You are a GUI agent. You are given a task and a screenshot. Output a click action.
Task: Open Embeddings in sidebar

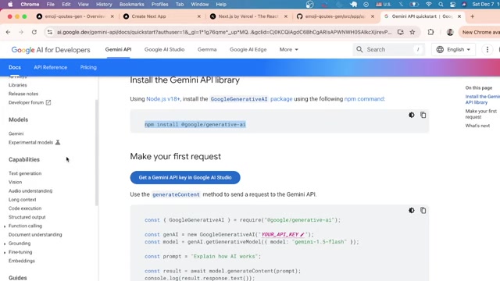(22, 261)
